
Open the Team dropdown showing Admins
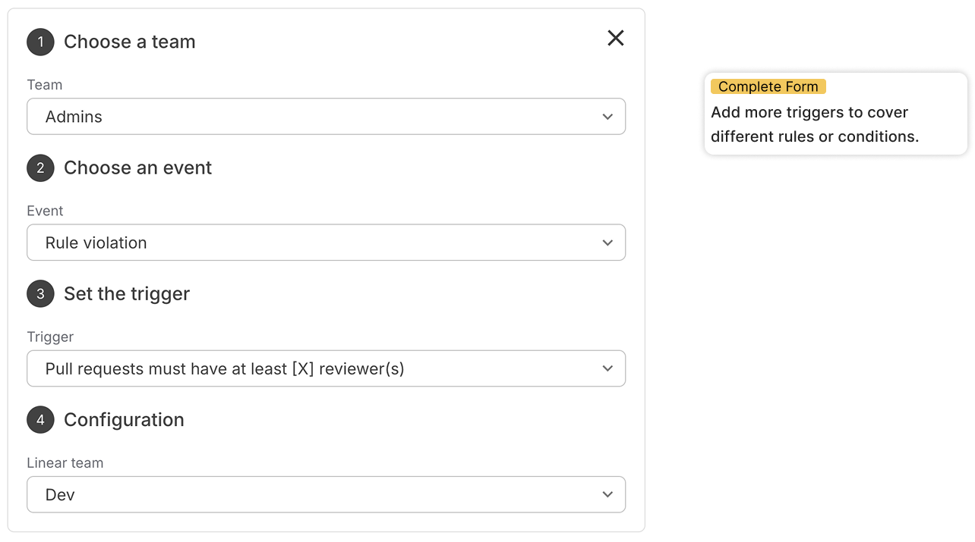click(x=326, y=117)
